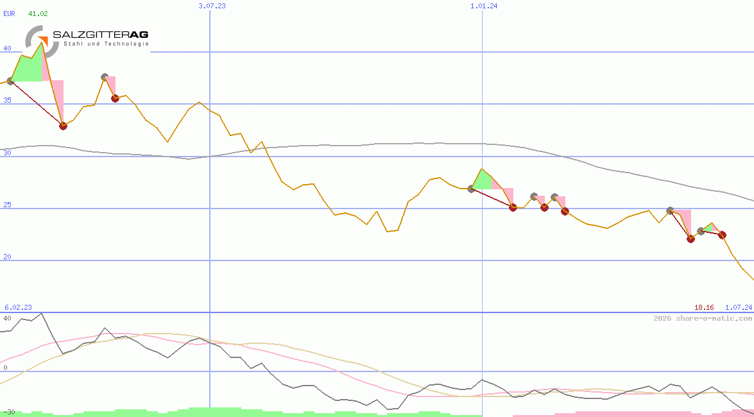Click the 3.07.23 date label
This screenshot has width=754, height=417.
(212, 6)
